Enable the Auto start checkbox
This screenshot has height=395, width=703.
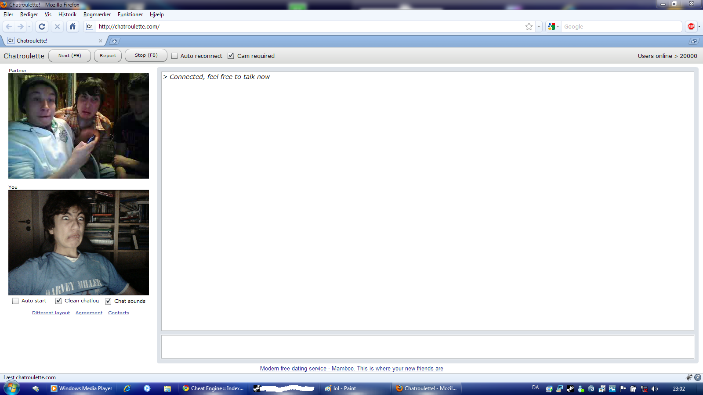(15, 301)
